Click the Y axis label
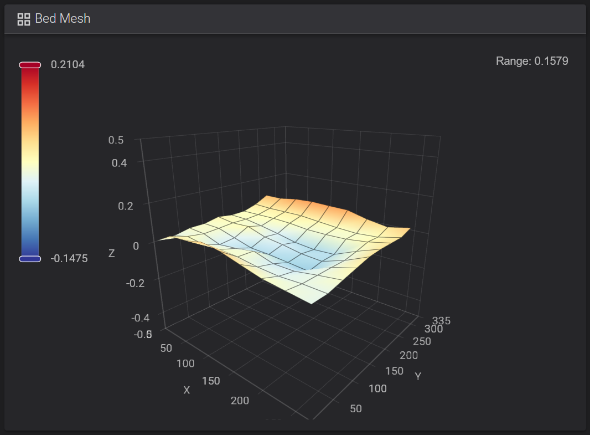This screenshot has width=590, height=435. tap(418, 376)
